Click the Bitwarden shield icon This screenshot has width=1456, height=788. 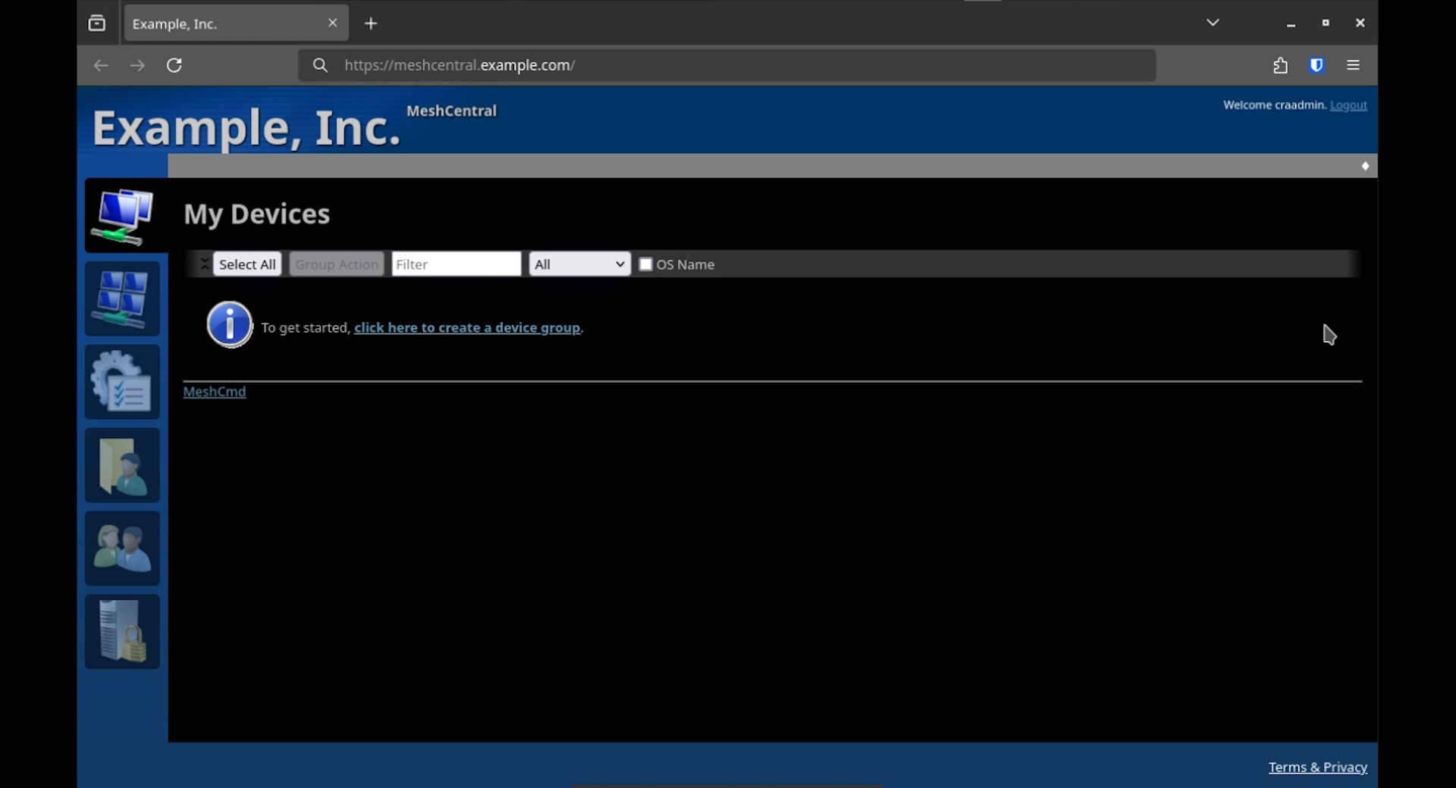pos(1316,65)
